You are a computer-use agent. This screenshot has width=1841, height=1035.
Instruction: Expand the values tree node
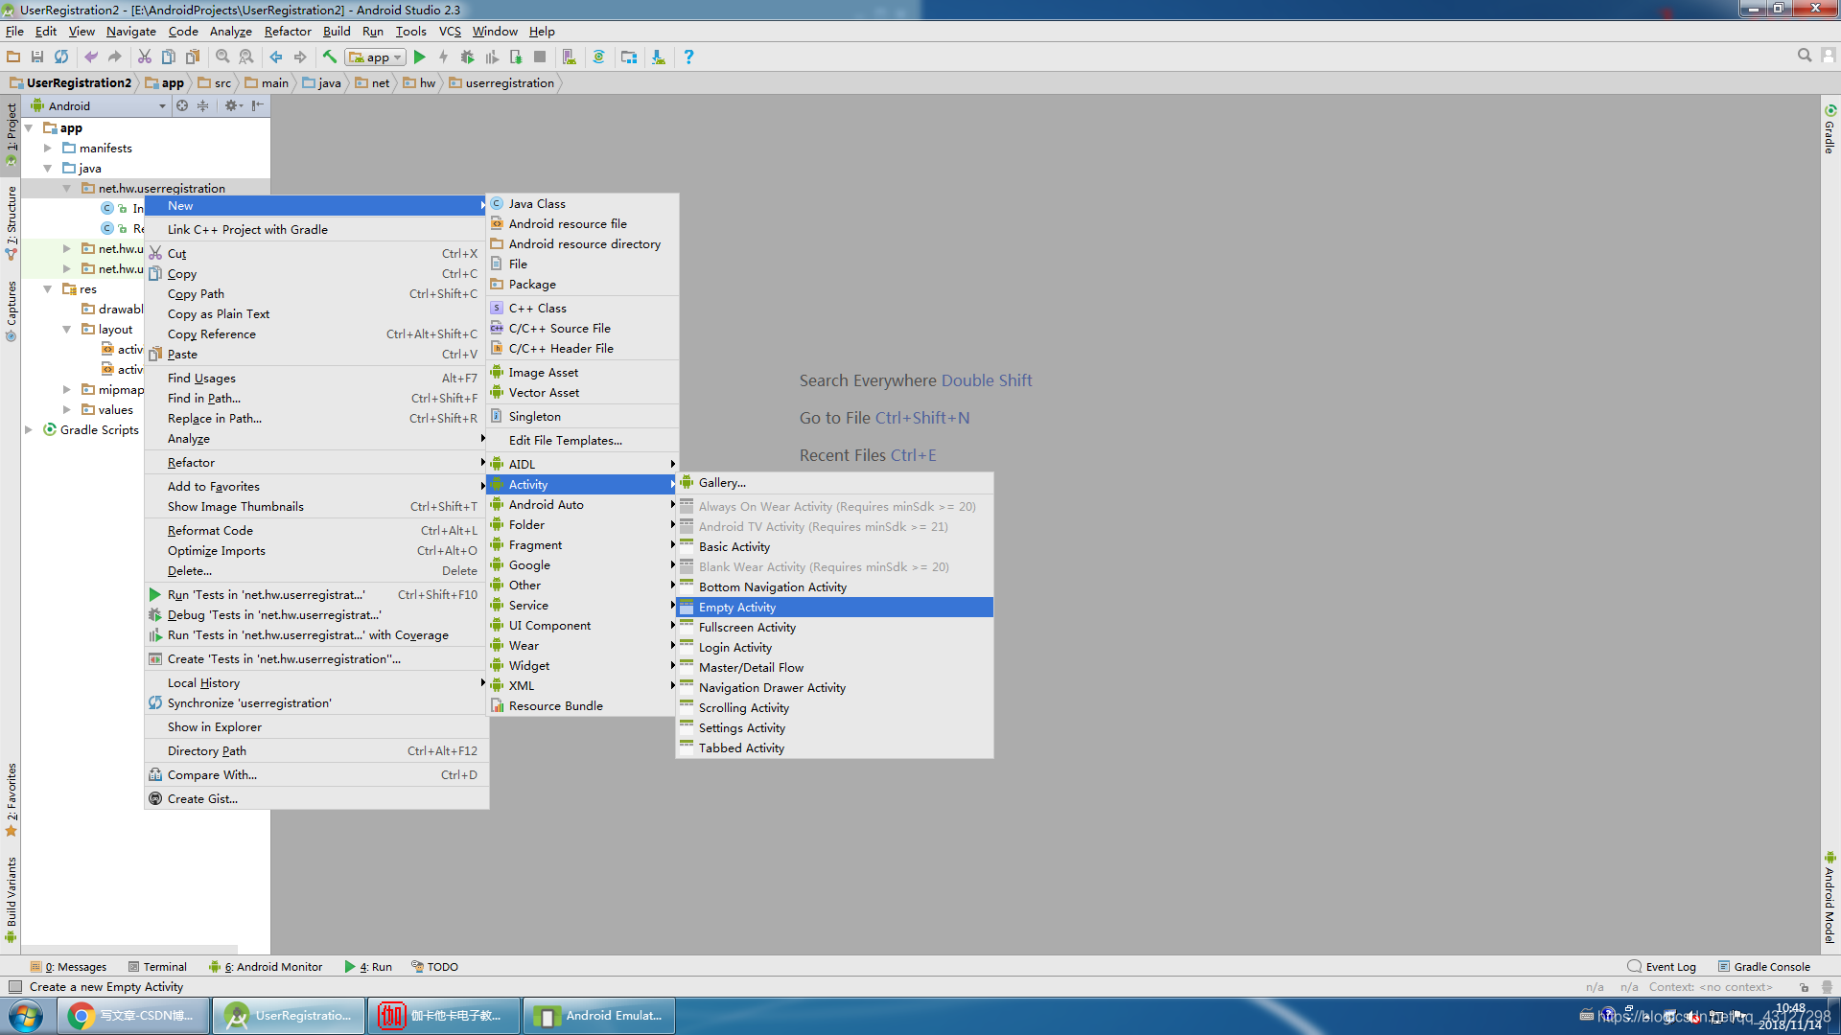67,409
